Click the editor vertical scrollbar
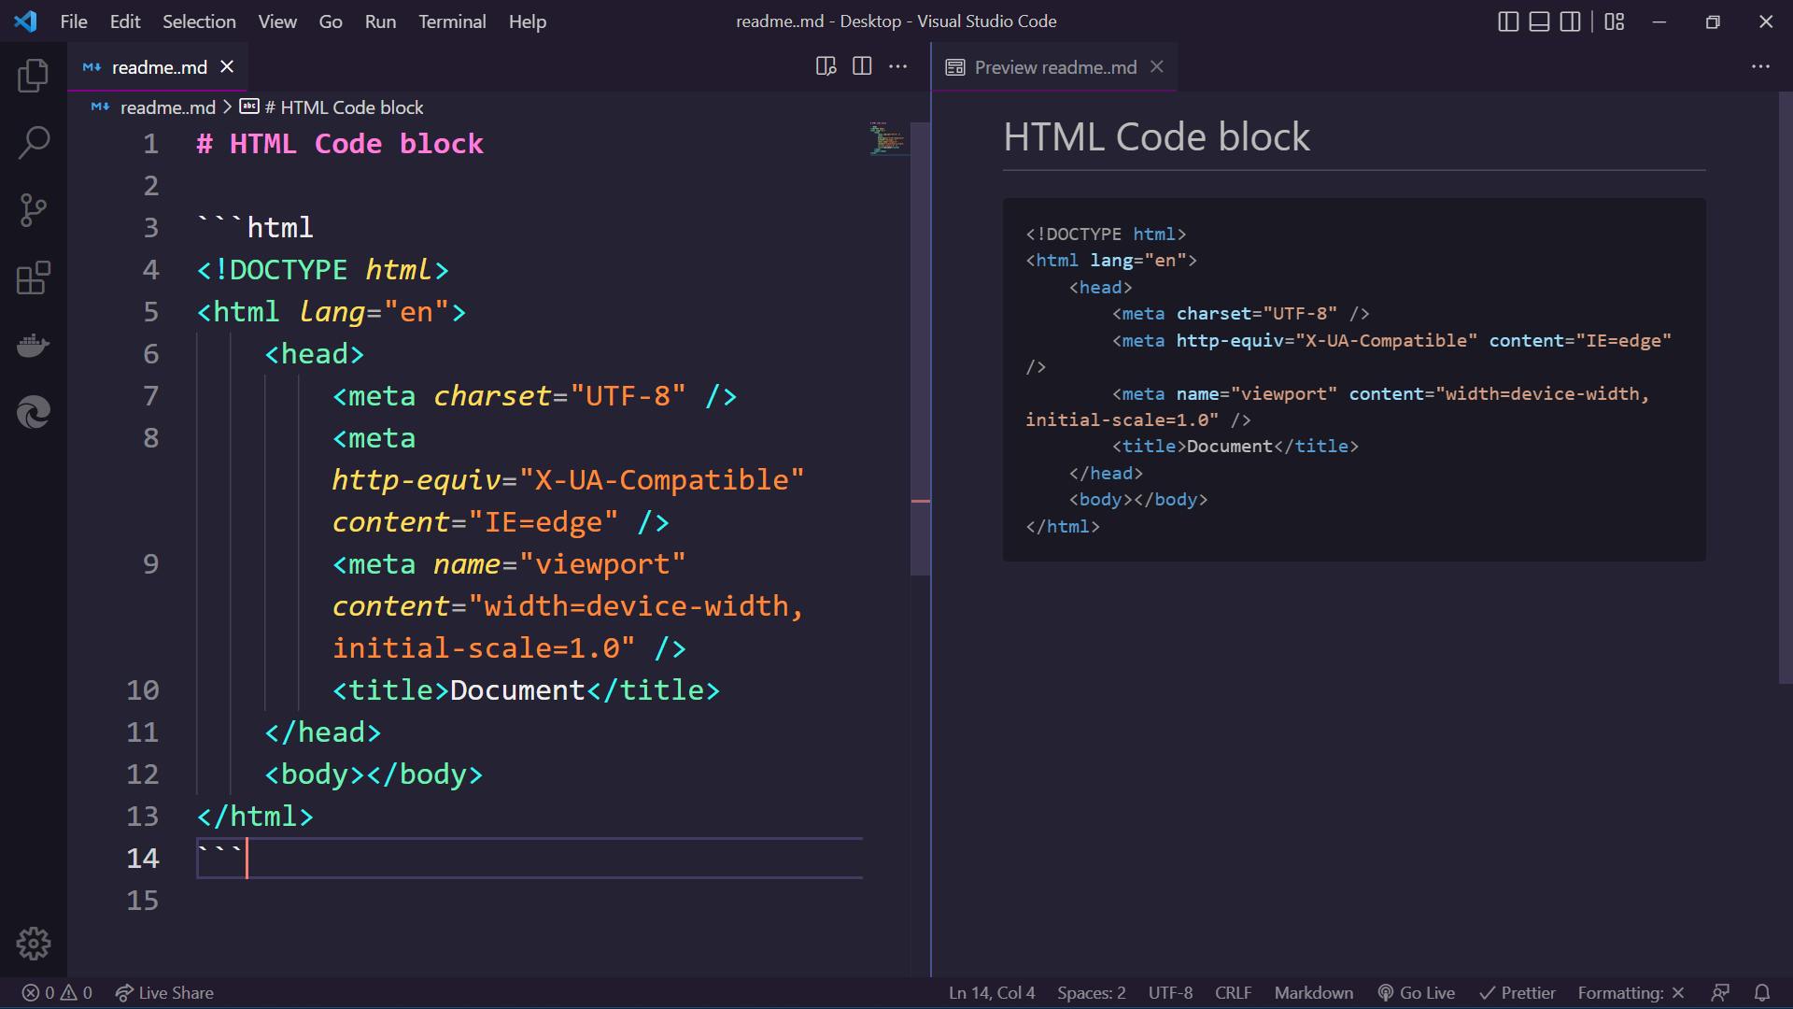The height and width of the screenshot is (1009, 1793). 920,348
